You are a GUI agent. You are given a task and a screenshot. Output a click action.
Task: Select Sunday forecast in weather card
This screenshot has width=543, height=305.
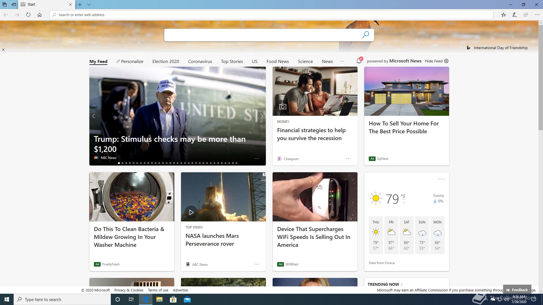422,235
